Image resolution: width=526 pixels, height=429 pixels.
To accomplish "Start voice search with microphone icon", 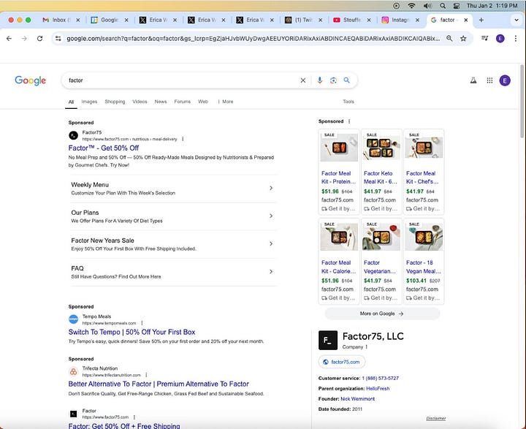I will pos(320,80).
